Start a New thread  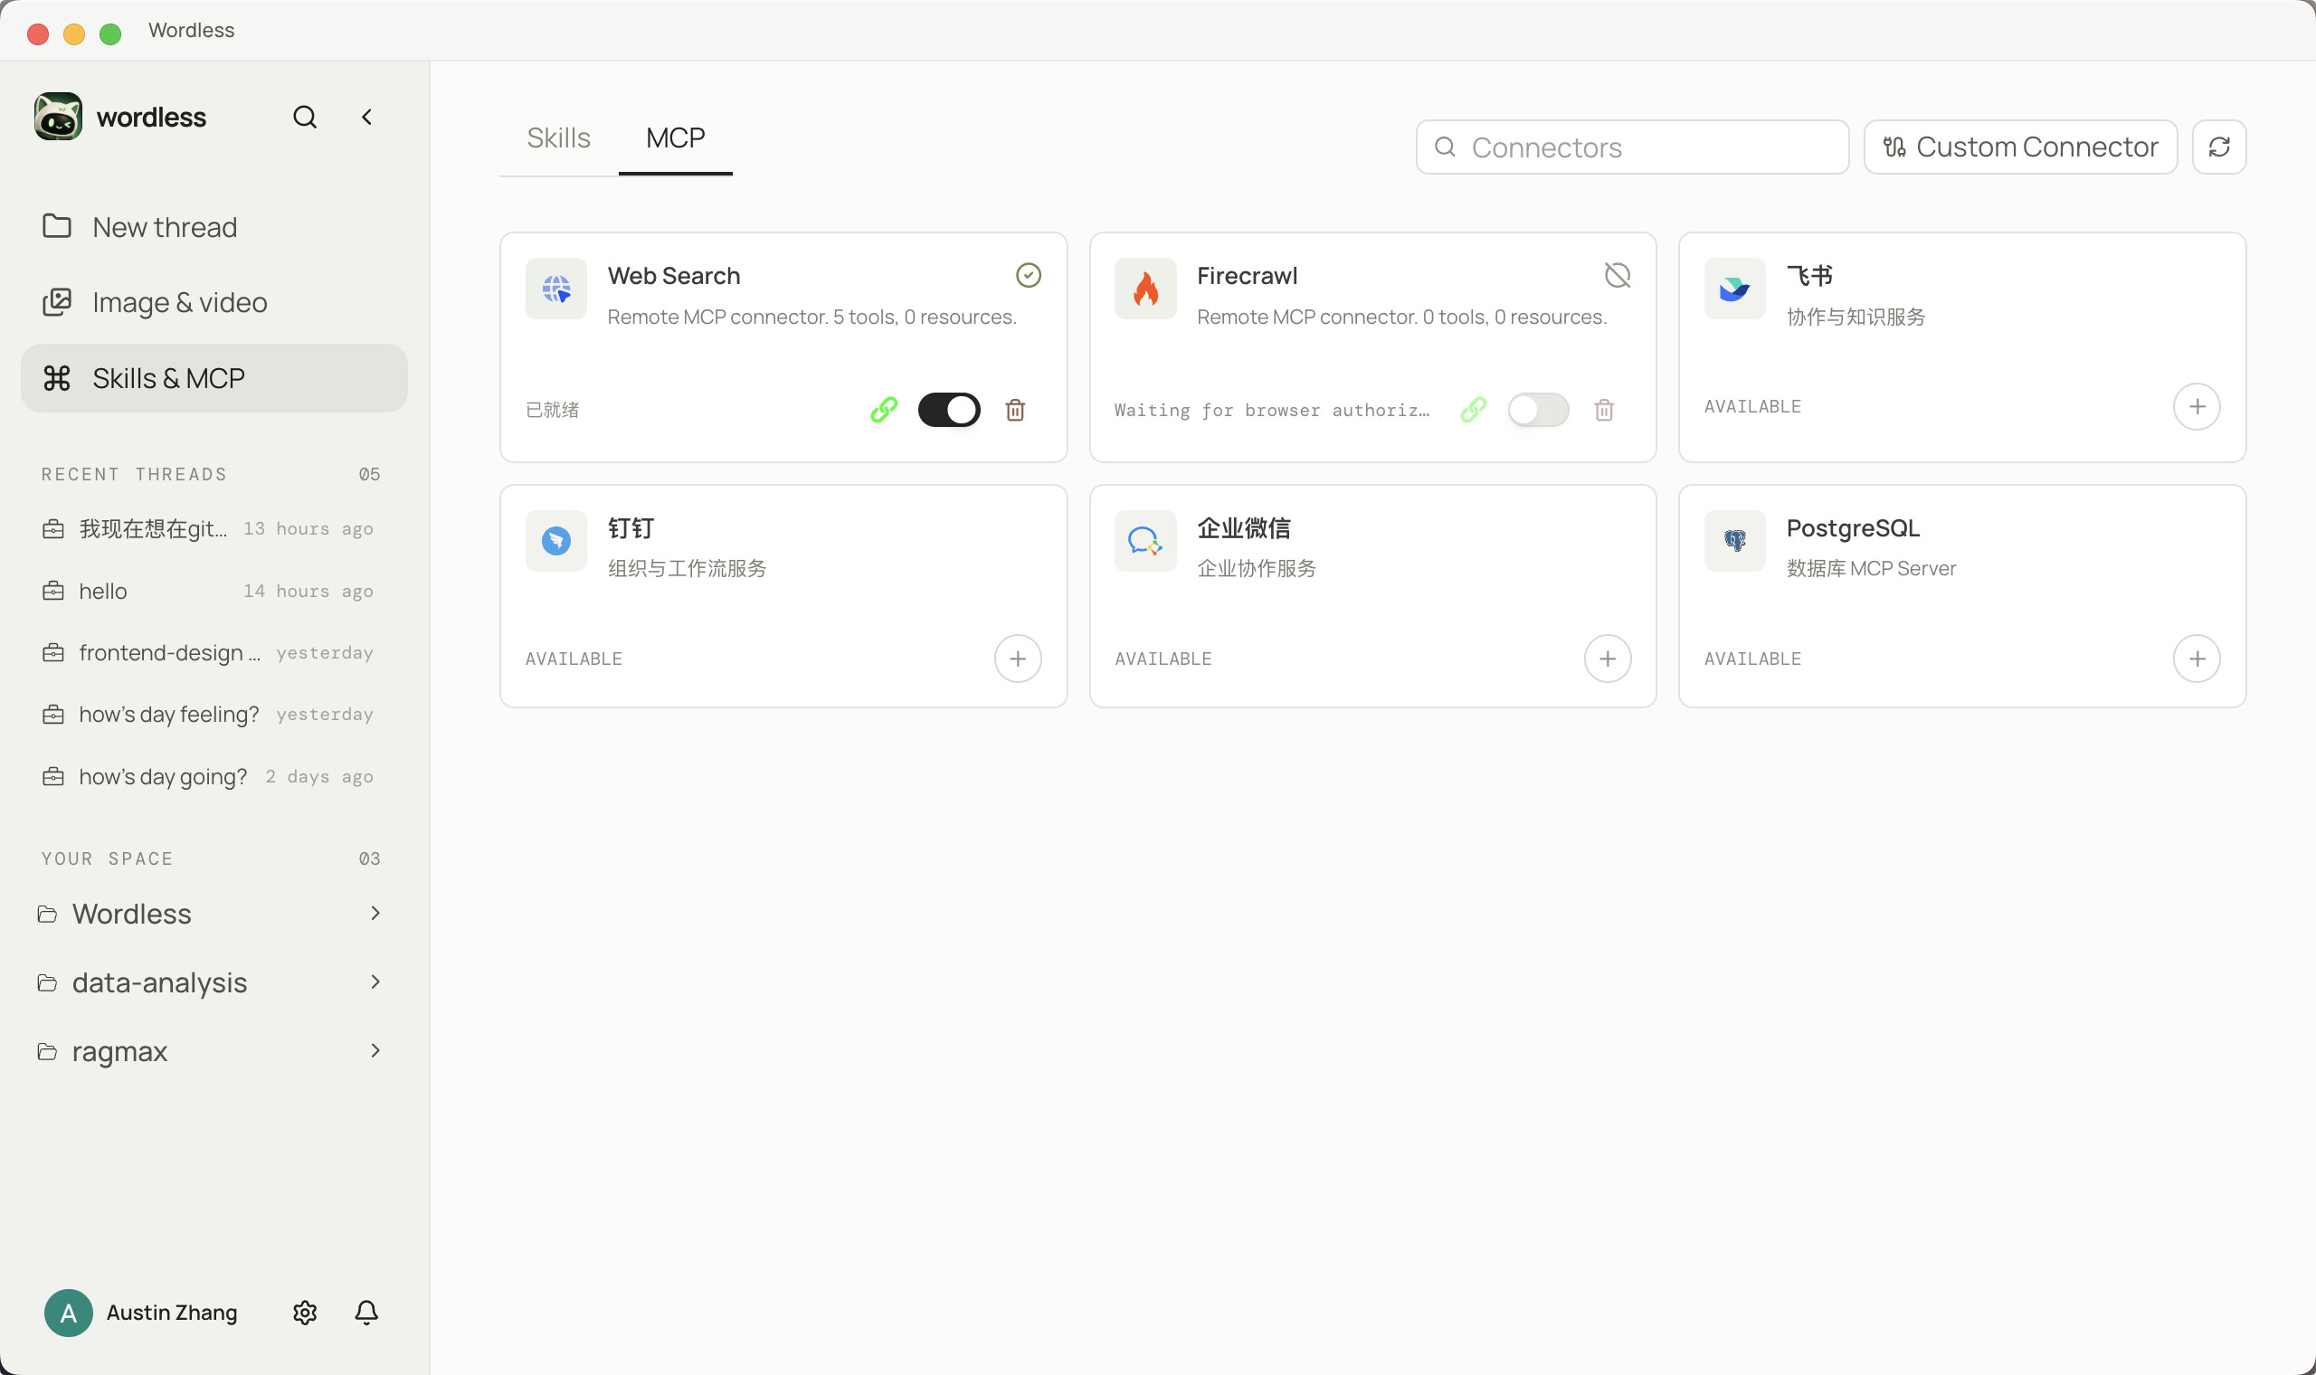214,227
